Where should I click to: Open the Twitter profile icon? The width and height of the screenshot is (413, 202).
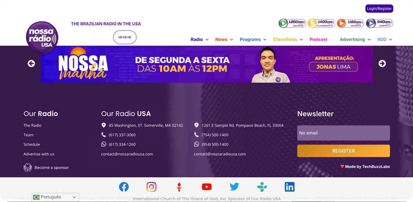pos(234,187)
